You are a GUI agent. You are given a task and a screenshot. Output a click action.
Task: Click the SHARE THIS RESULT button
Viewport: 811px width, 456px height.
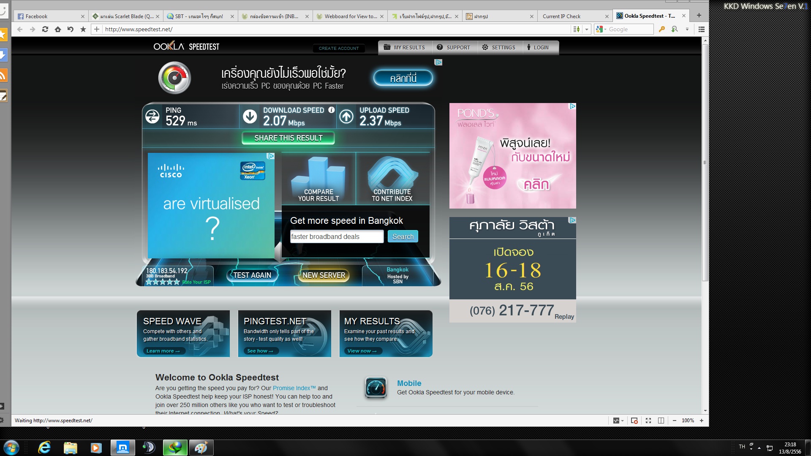288,138
